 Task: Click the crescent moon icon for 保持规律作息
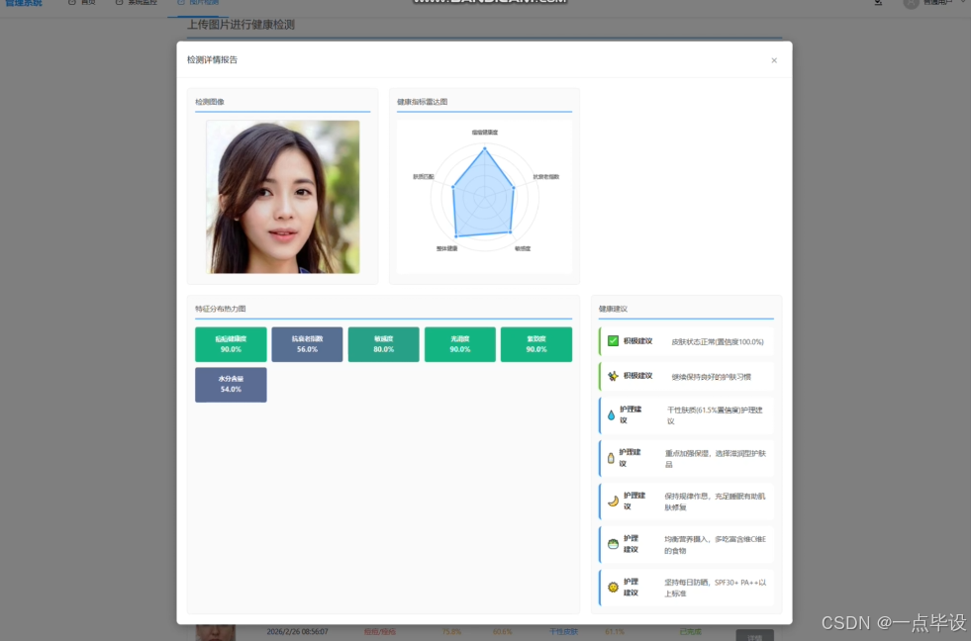pos(613,502)
